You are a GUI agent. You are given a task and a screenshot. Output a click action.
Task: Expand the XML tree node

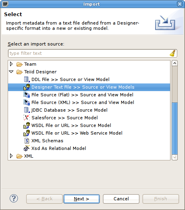click(x=11, y=156)
